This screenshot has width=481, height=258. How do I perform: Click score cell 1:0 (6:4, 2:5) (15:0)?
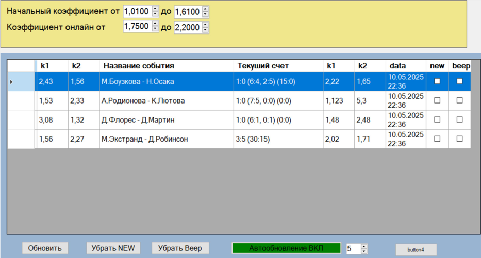[278, 81]
